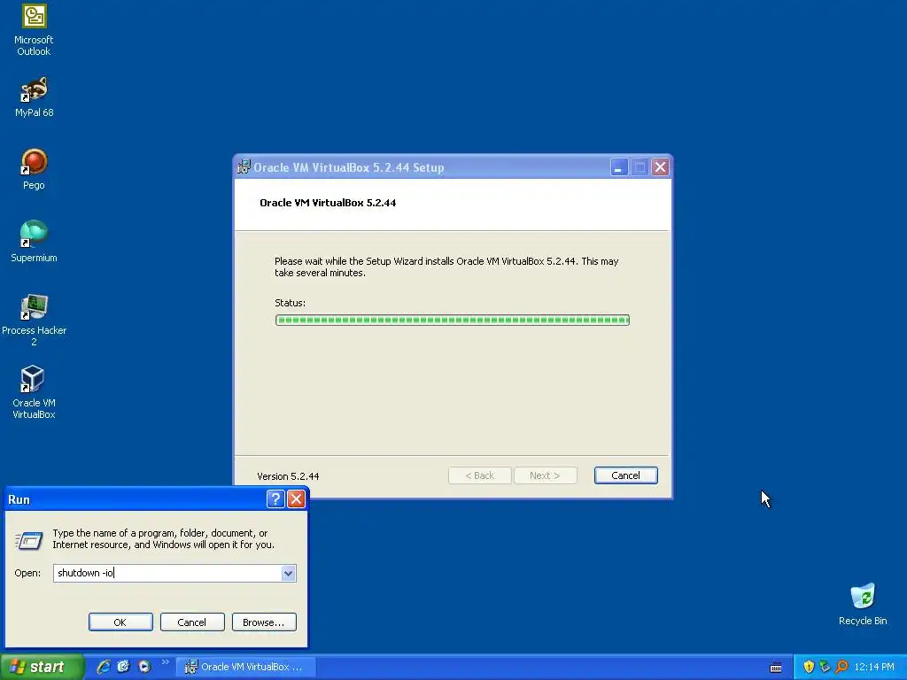Click the Start button
Screen dimensions: 907x680
(42, 667)
